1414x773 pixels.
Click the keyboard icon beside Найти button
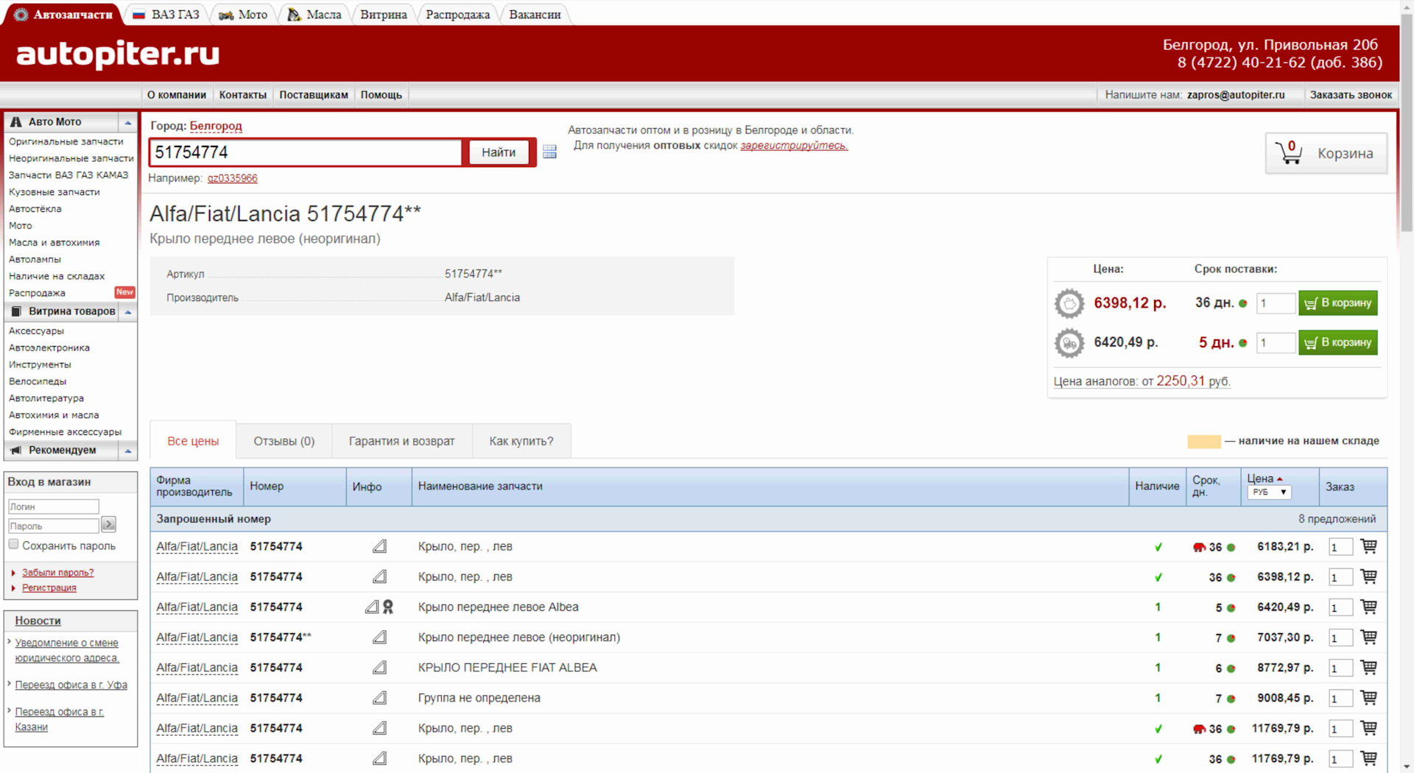tap(549, 152)
